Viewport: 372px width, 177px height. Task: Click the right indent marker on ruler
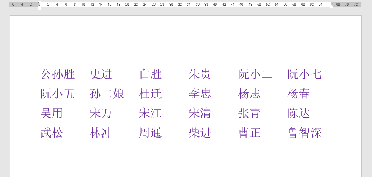pyautogui.click(x=331, y=6)
